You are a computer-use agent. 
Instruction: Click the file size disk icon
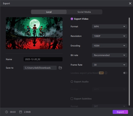tap(21, 112)
